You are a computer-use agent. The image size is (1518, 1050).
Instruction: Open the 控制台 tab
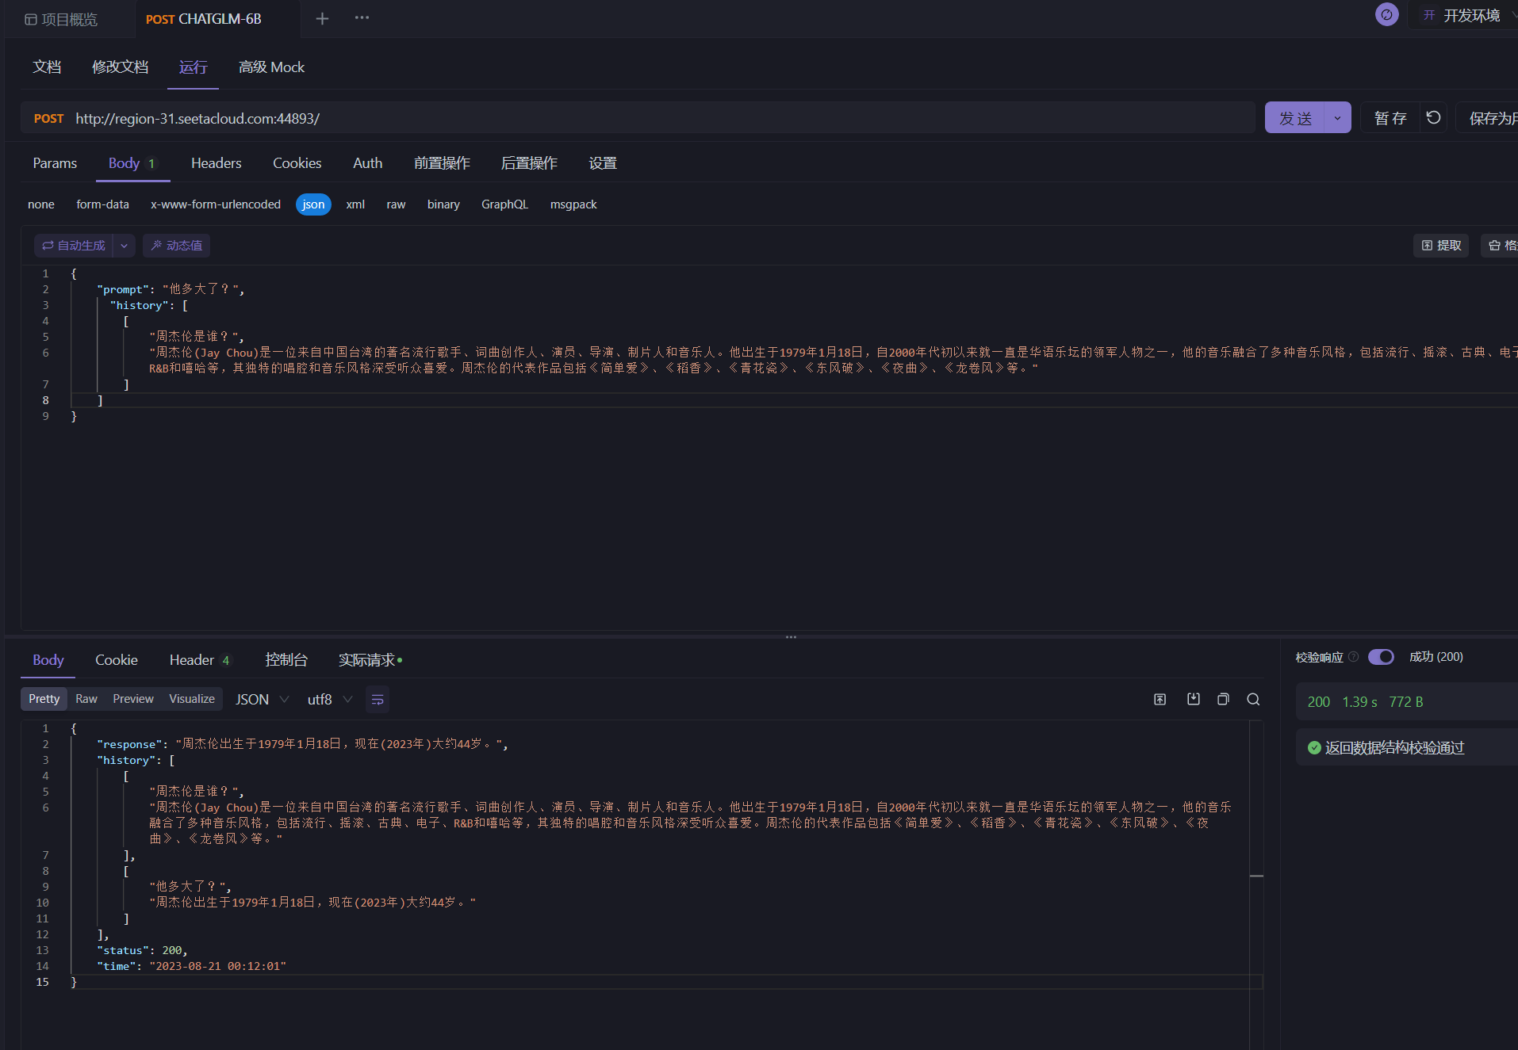286,660
